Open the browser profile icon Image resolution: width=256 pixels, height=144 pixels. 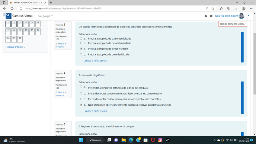point(244,8)
